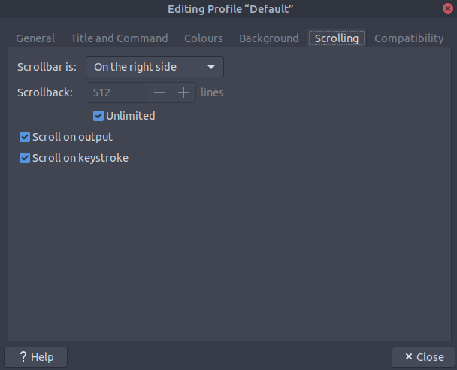Image resolution: width=457 pixels, height=370 pixels.
Task: Click the "Scrollbar is:" label
Action: point(47,67)
